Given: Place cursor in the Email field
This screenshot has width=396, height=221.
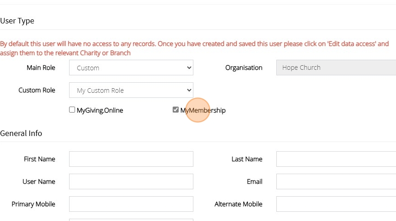Looking at the screenshot, I should pos(336,181).
